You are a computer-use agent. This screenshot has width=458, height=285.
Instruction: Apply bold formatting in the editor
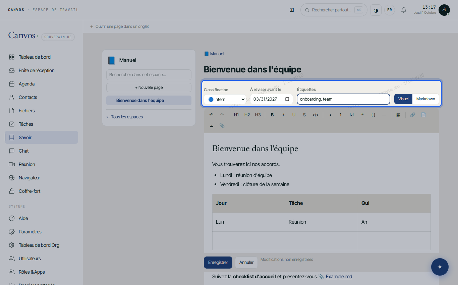tap(272, 115)
